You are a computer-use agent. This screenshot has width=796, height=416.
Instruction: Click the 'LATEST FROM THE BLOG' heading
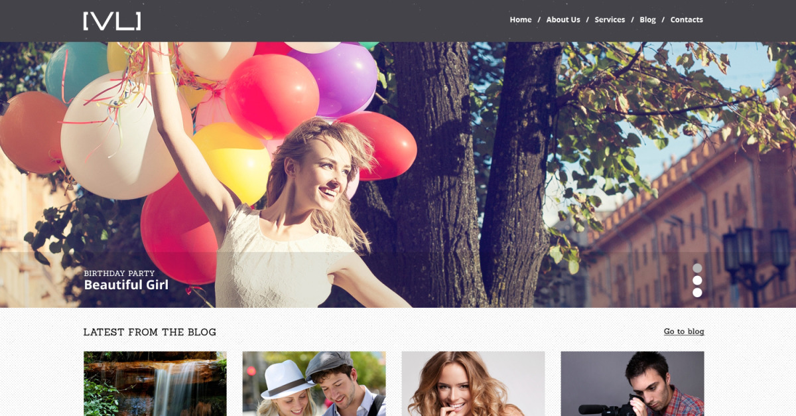[150, 332]
